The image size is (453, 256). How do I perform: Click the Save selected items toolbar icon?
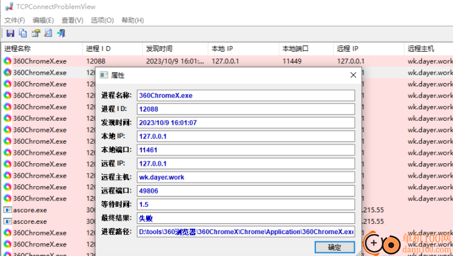coord(10,33)
